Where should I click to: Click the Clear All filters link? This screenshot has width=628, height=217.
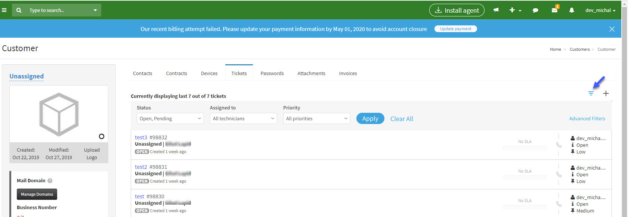402,119
